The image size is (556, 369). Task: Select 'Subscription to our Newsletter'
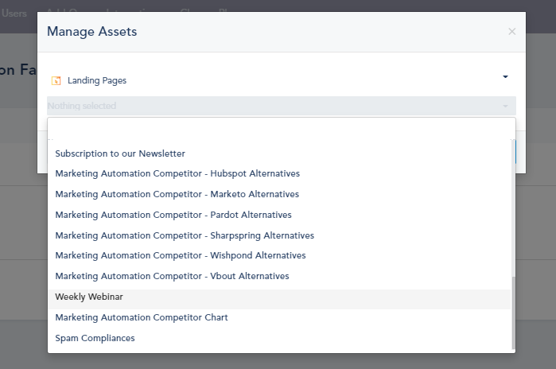120,153
